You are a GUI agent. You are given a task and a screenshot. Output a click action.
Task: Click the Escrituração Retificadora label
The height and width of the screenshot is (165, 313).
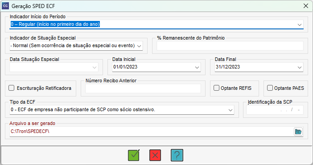pyautogui.click(x=44, y=88)
